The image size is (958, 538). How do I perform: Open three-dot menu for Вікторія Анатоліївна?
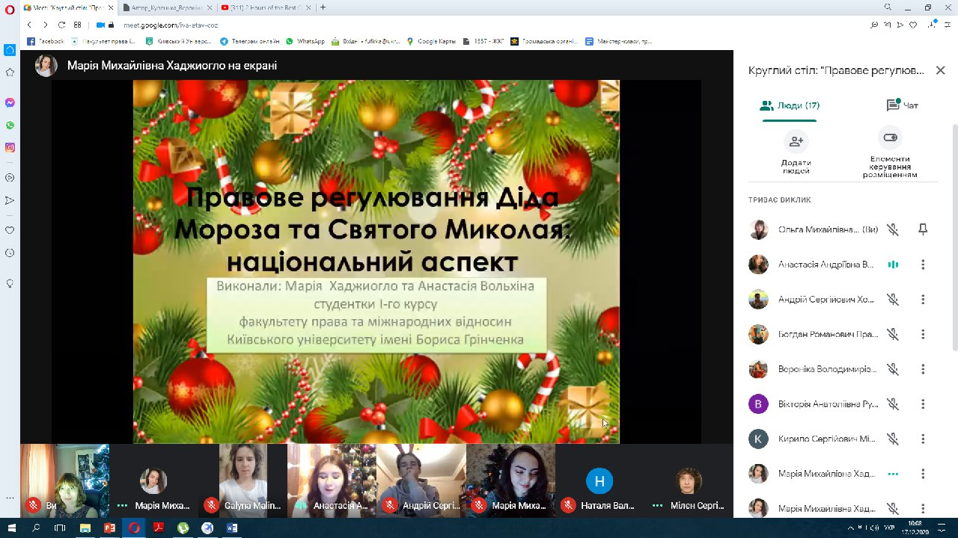[x=923, y=404]
